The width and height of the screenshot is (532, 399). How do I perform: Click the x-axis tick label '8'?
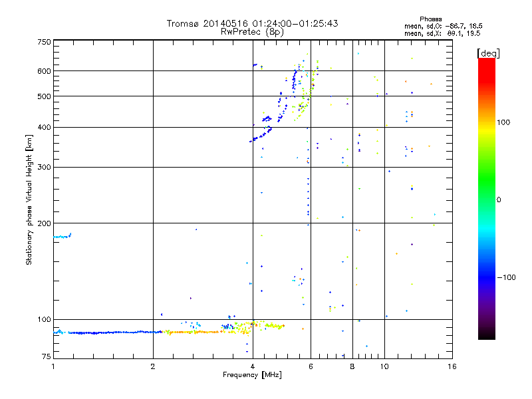pos(352,366)
